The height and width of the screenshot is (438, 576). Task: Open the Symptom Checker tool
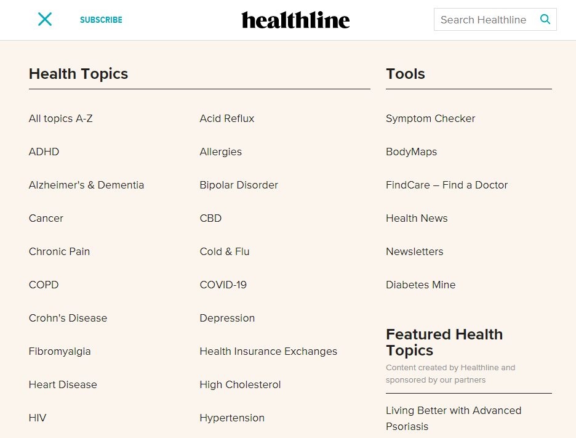430,118
